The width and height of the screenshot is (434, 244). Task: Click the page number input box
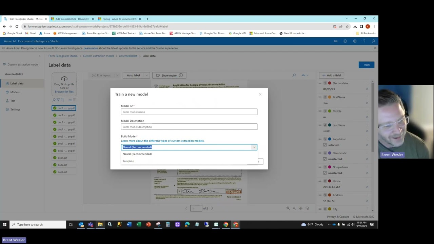pos(196,208)
